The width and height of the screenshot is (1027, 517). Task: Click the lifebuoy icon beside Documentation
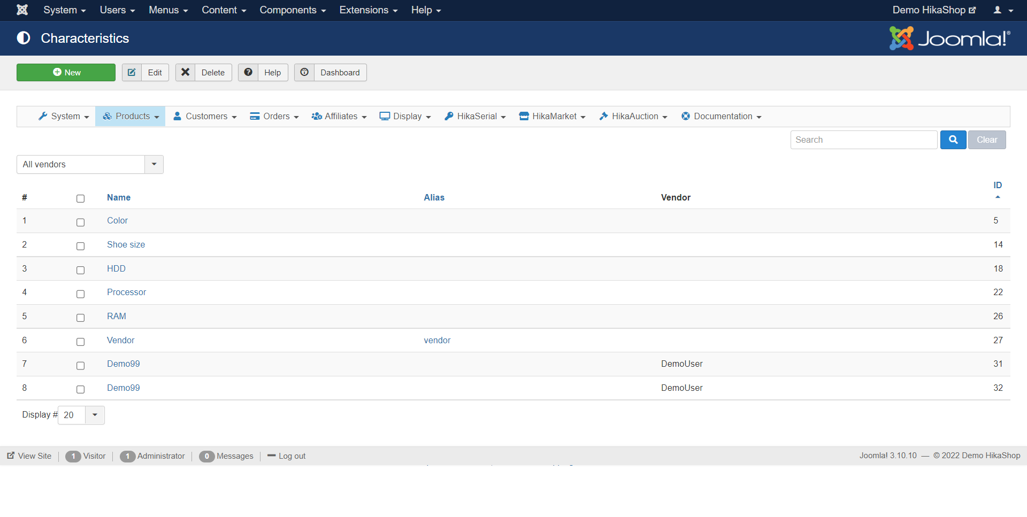[x=686, y=116]
